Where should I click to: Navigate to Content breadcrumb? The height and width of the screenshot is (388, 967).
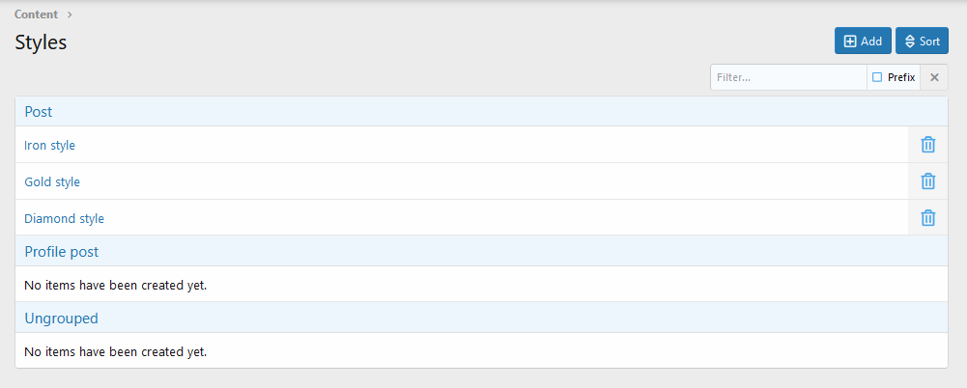[x=36, y=14]
